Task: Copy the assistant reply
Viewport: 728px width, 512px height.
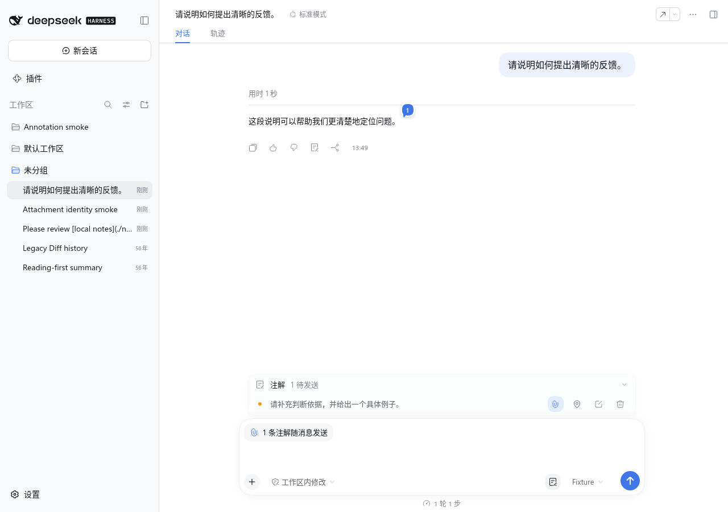Action: (253, 148)
